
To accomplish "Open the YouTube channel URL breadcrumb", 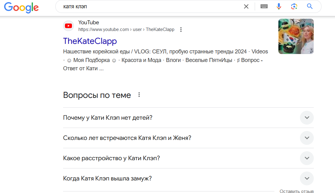I will [x=126, y=29].
